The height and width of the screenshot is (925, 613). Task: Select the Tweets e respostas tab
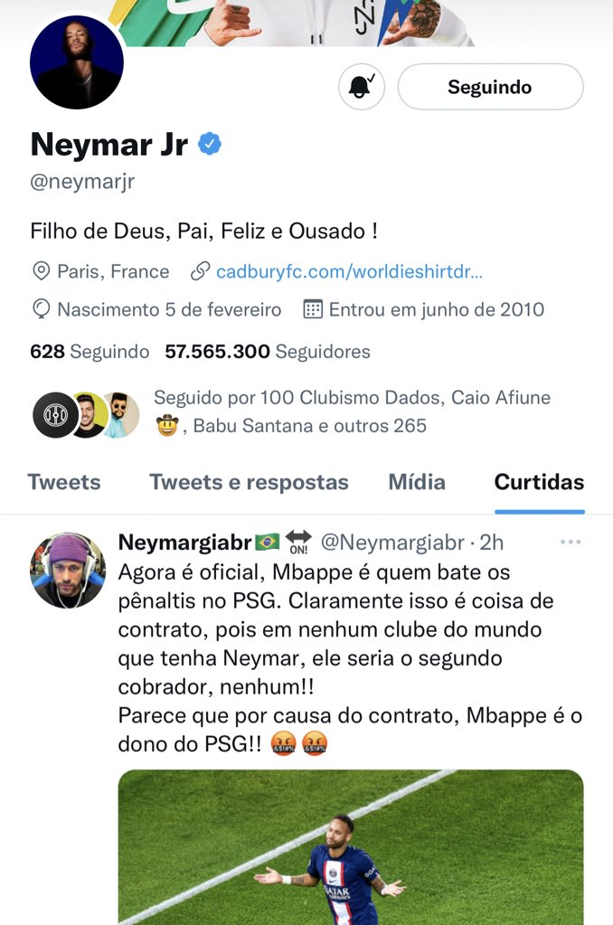tap(250, 482)
